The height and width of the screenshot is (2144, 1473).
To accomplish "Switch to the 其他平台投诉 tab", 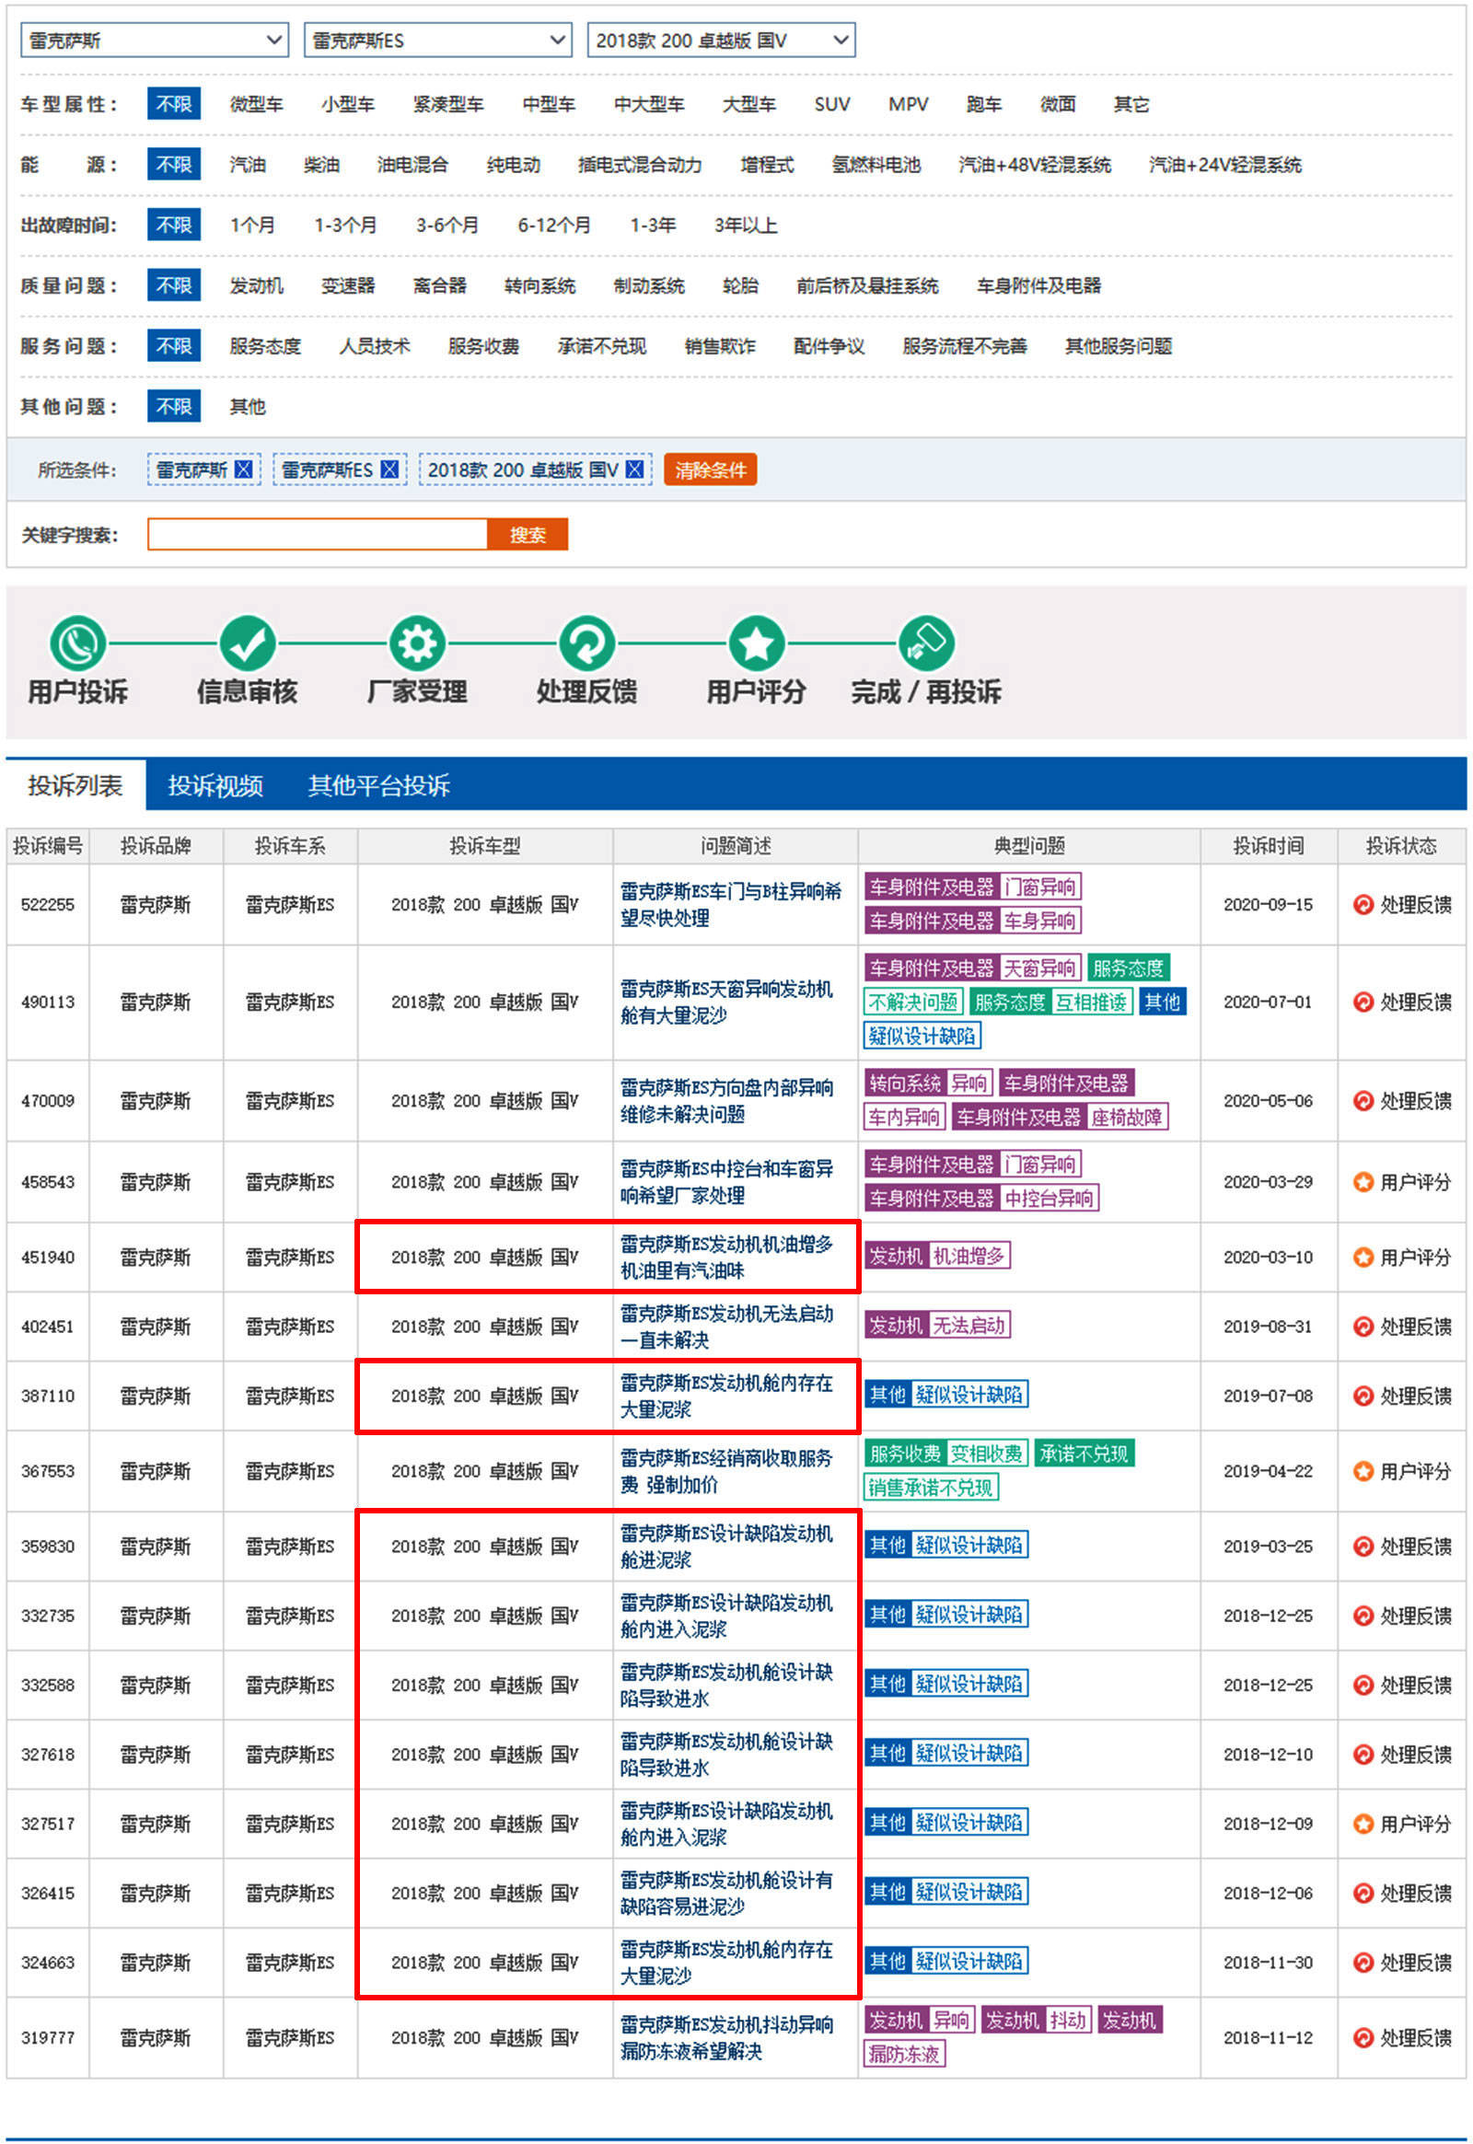I will coord(378,785).
